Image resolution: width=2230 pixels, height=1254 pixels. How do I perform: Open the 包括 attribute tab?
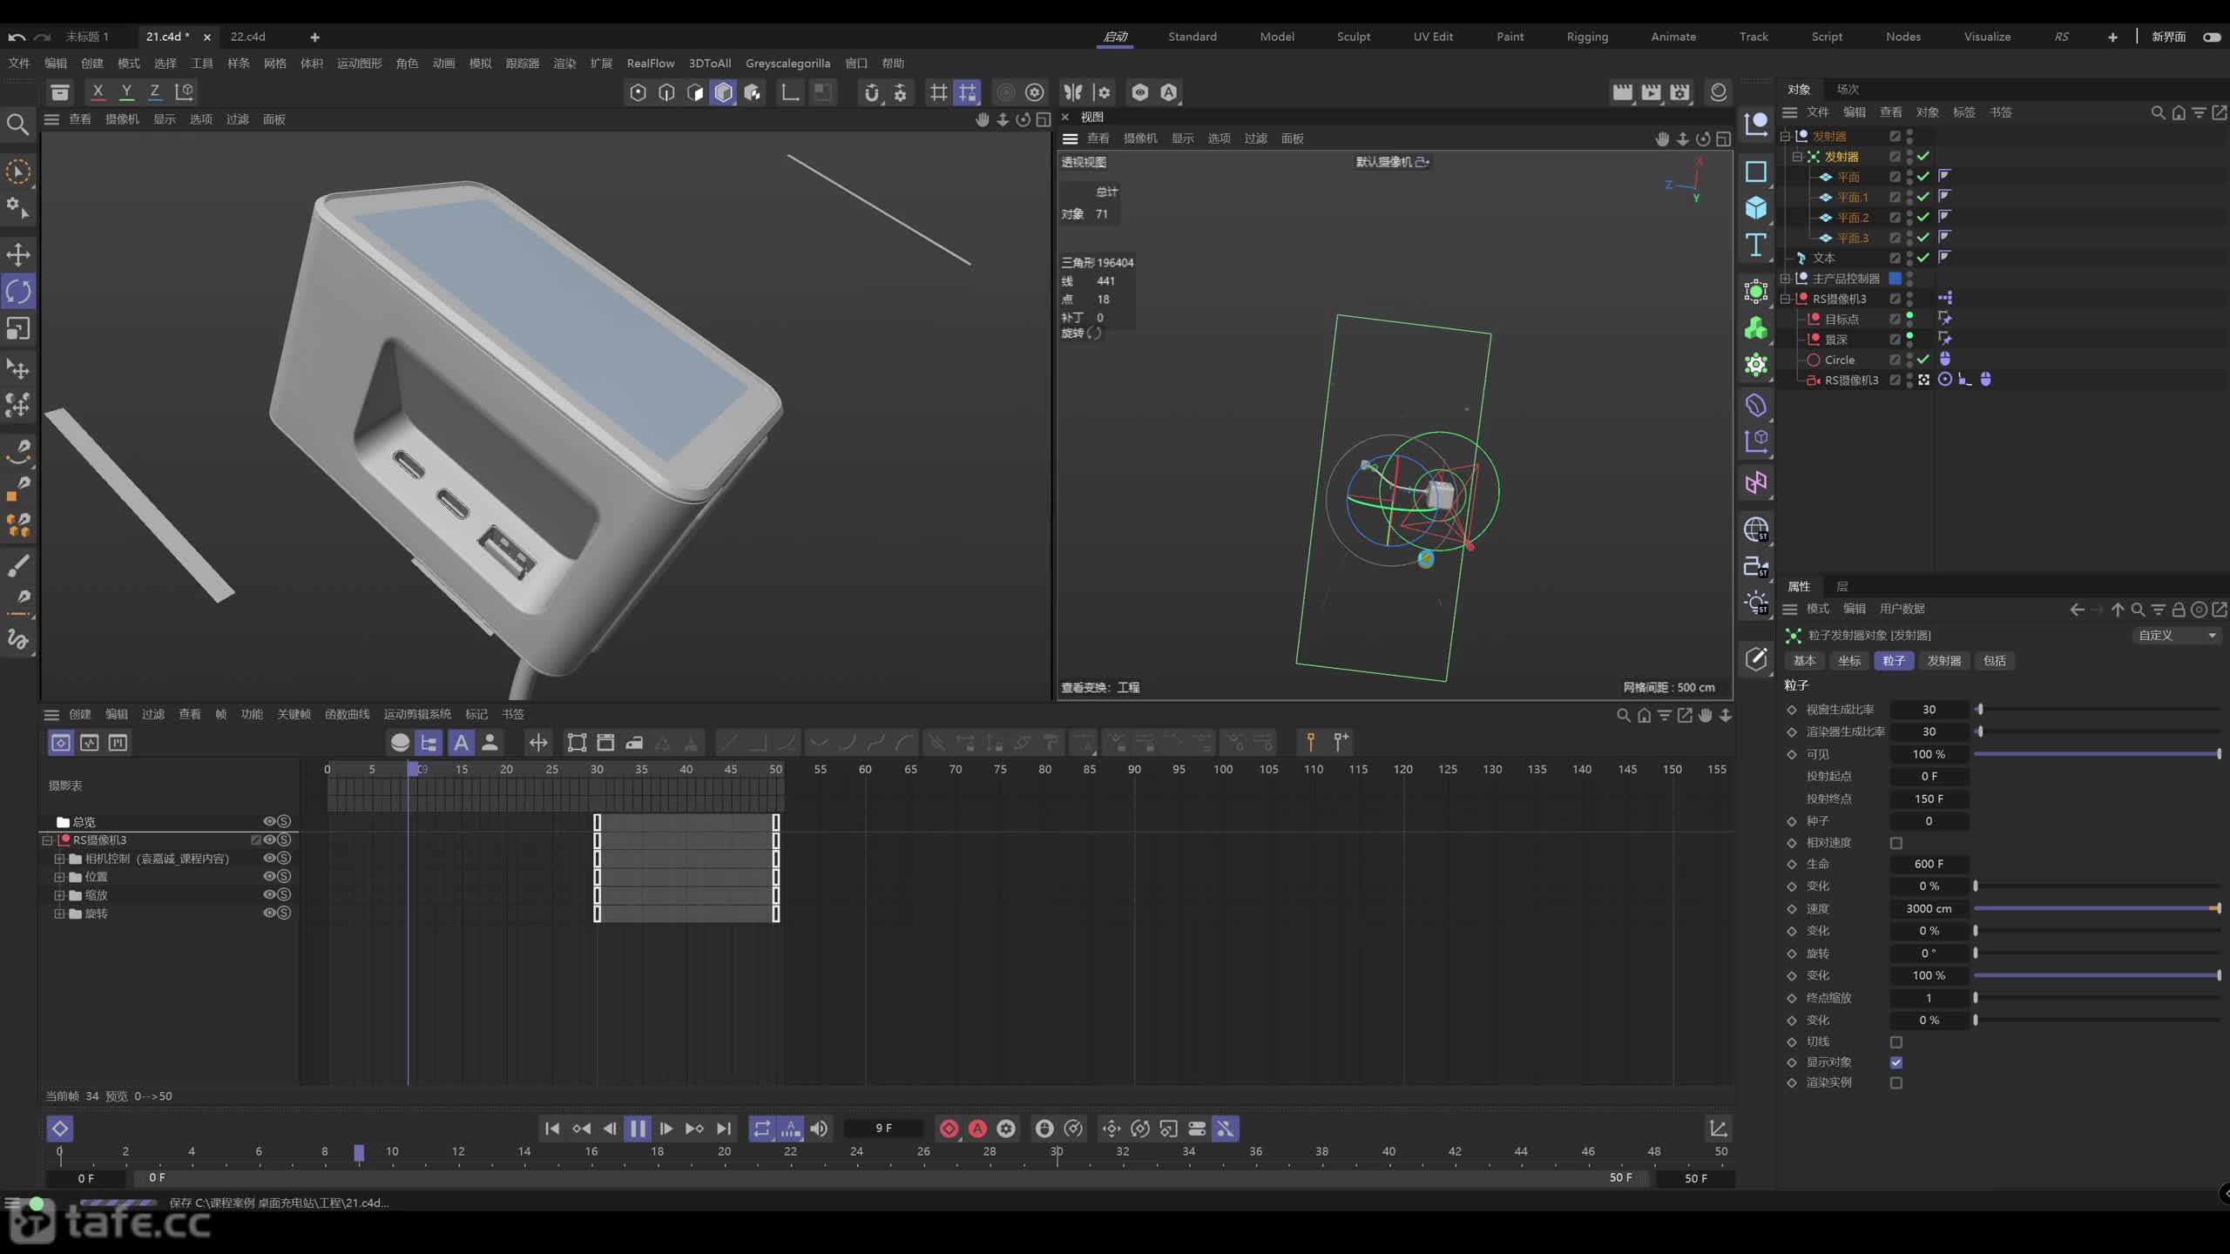pos(1995,661)
